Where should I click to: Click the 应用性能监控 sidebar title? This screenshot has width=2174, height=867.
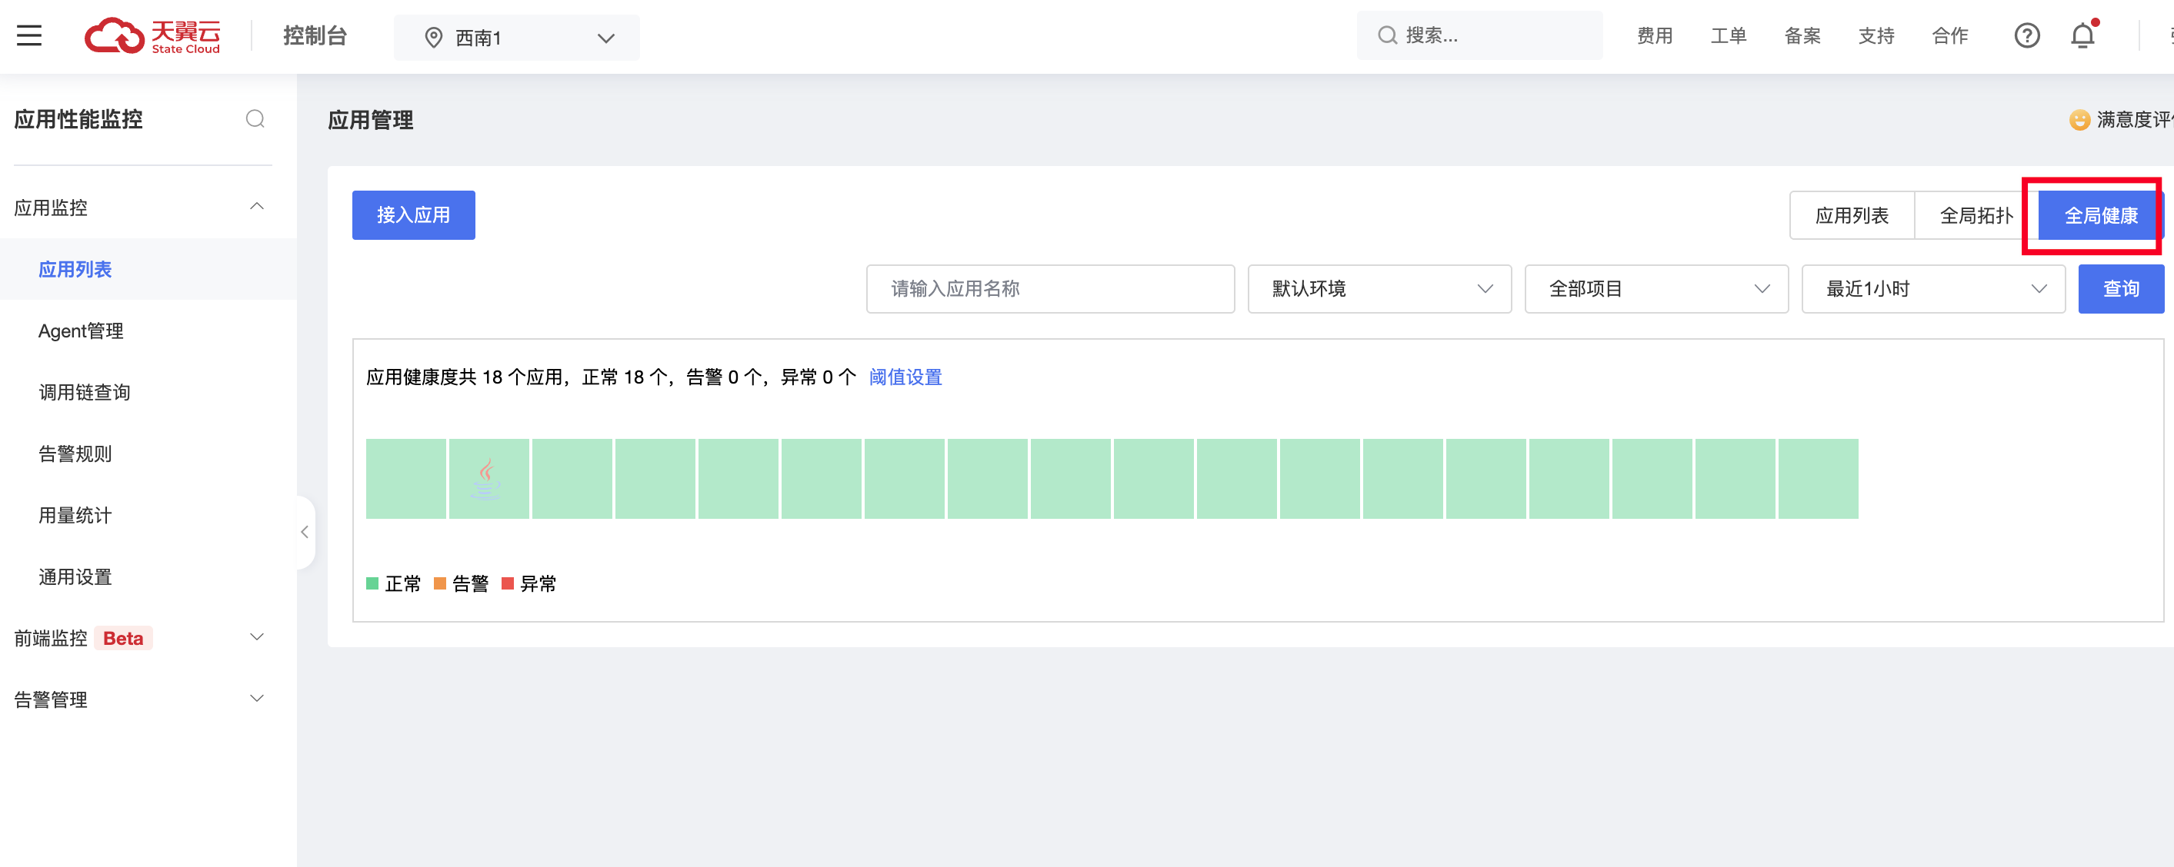(78, 119)
